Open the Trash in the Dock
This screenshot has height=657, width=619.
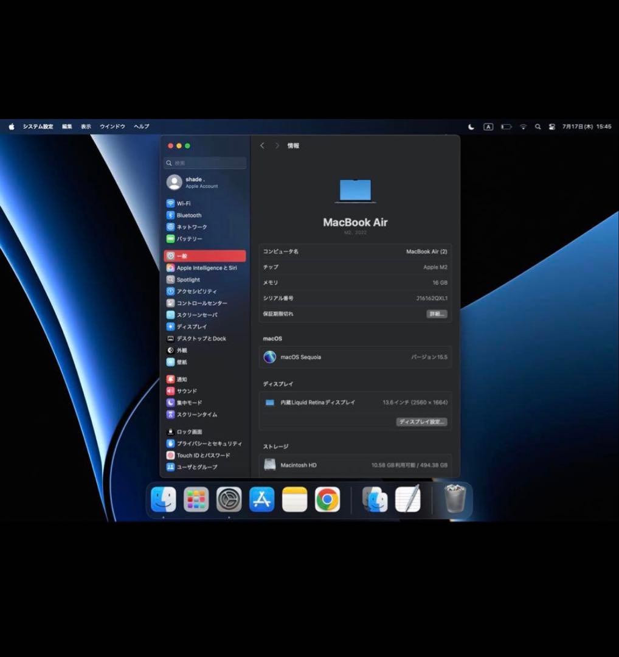click(x=454, y=499)
